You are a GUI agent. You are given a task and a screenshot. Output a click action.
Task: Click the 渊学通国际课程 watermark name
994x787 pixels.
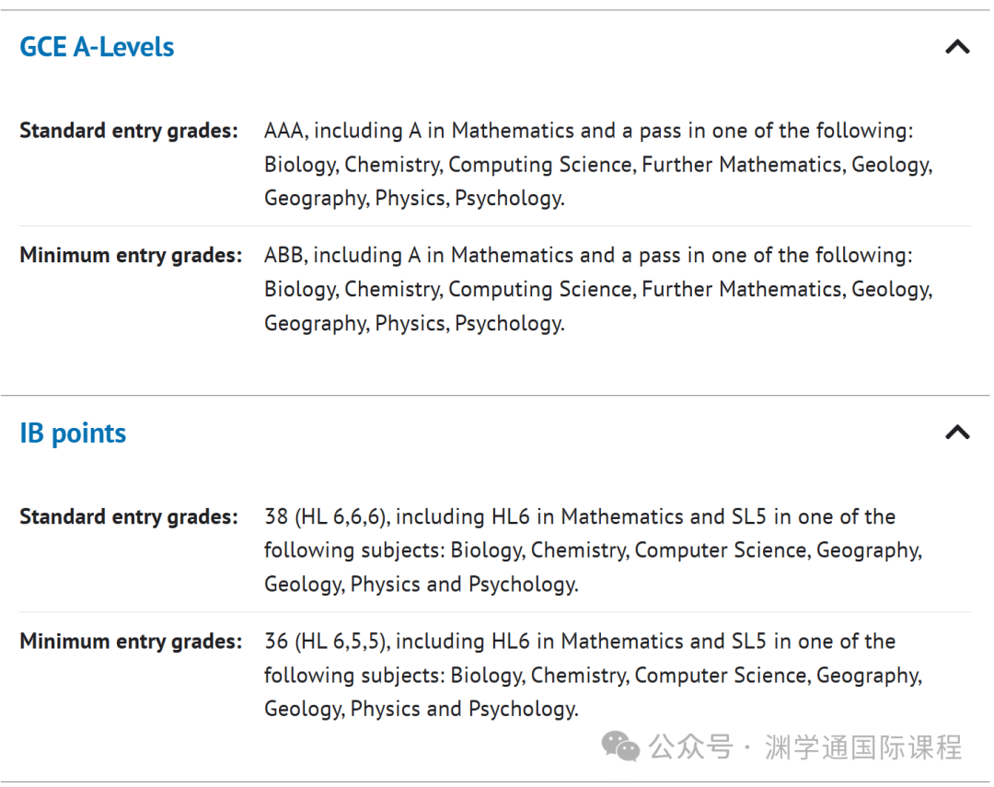click(x=863, y=746)
